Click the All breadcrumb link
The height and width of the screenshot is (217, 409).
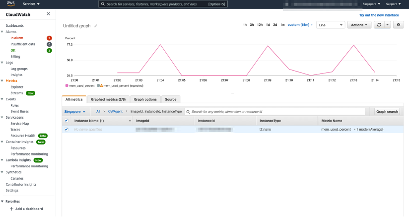98,111
